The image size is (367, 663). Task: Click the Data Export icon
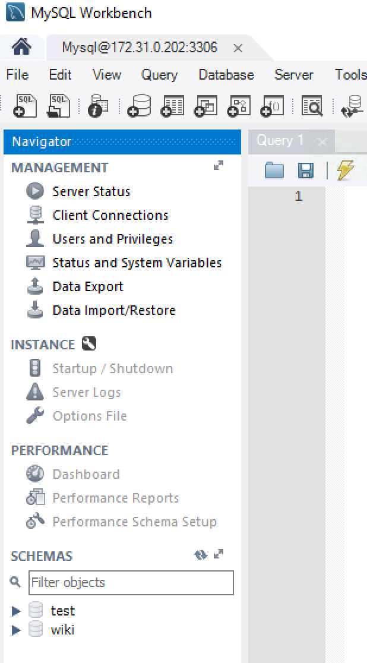(x=34, y=286)
